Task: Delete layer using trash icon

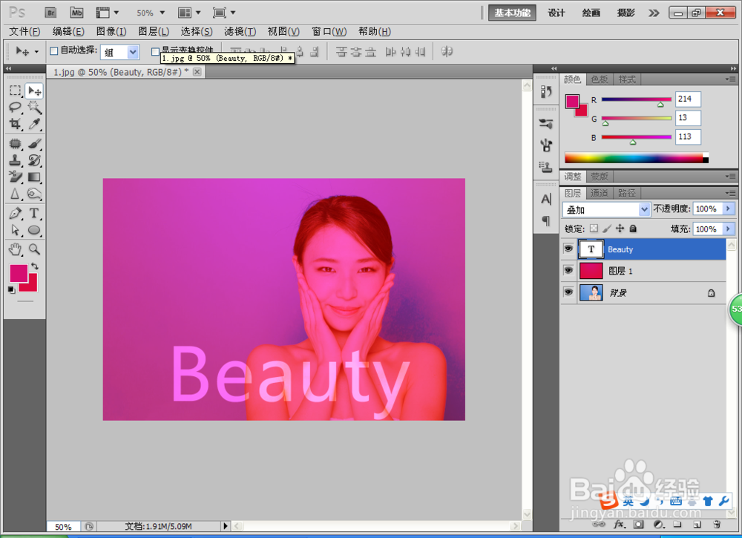Action: coord(717,525)
